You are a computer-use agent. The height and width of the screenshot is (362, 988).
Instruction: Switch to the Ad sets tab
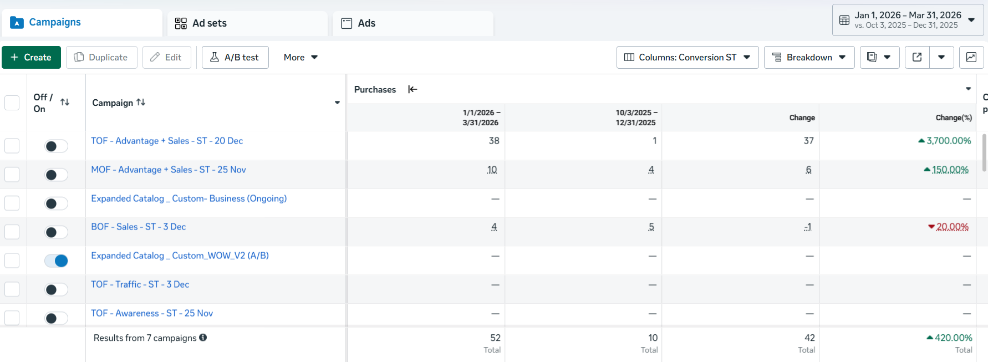(x=247, y=23)
